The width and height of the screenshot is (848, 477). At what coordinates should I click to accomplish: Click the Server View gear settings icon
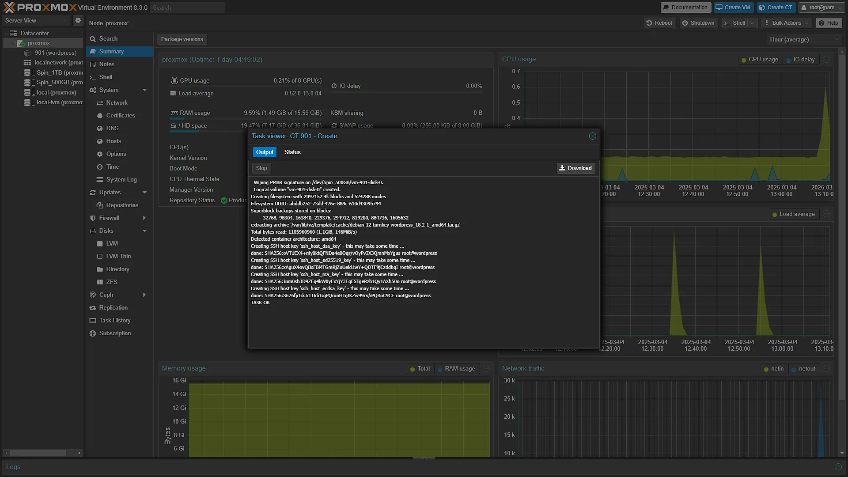78,20
